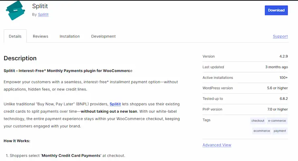298x161 pixels.
Task: Select the e-commerce tag
Action: coord(277,121)
